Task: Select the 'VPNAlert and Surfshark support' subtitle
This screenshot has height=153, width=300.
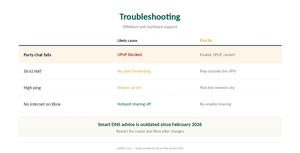Action: click(150, 27)
